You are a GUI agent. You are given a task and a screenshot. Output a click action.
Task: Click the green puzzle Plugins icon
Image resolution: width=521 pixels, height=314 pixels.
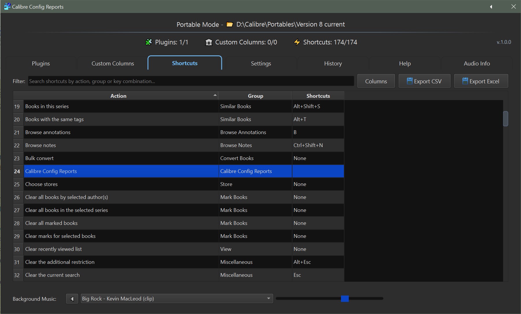tap(149, 42)
